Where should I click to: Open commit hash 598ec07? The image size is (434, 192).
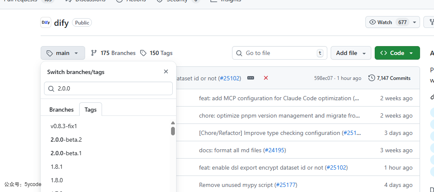(x=323, y=78)
